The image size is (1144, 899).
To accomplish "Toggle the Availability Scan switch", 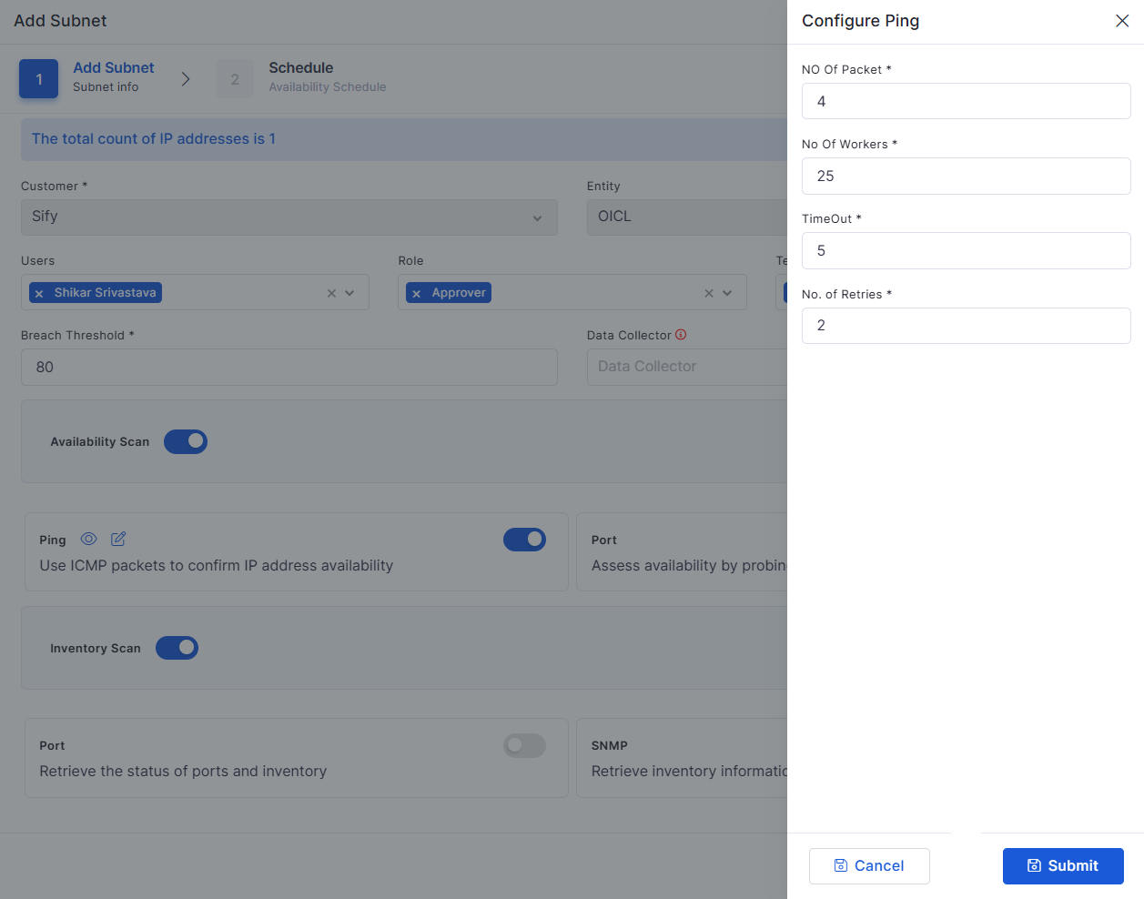I will [186, 441].
